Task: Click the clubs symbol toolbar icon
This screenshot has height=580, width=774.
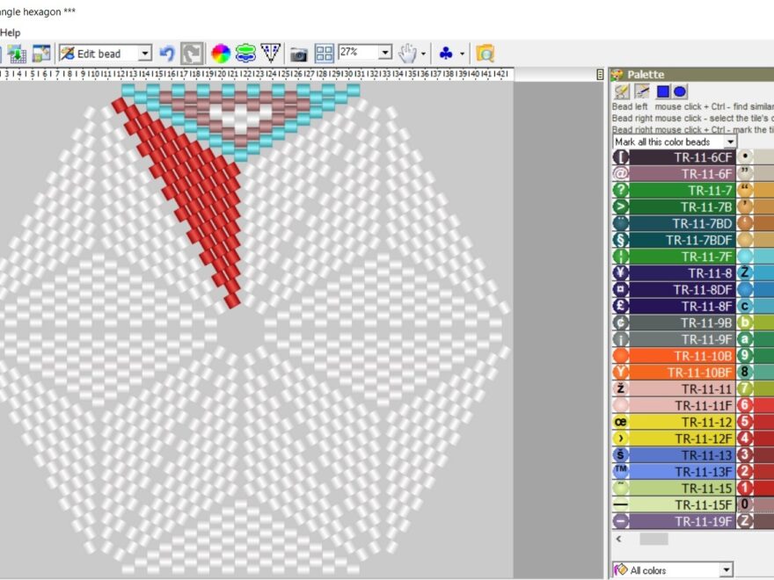Action: (444, 52)
